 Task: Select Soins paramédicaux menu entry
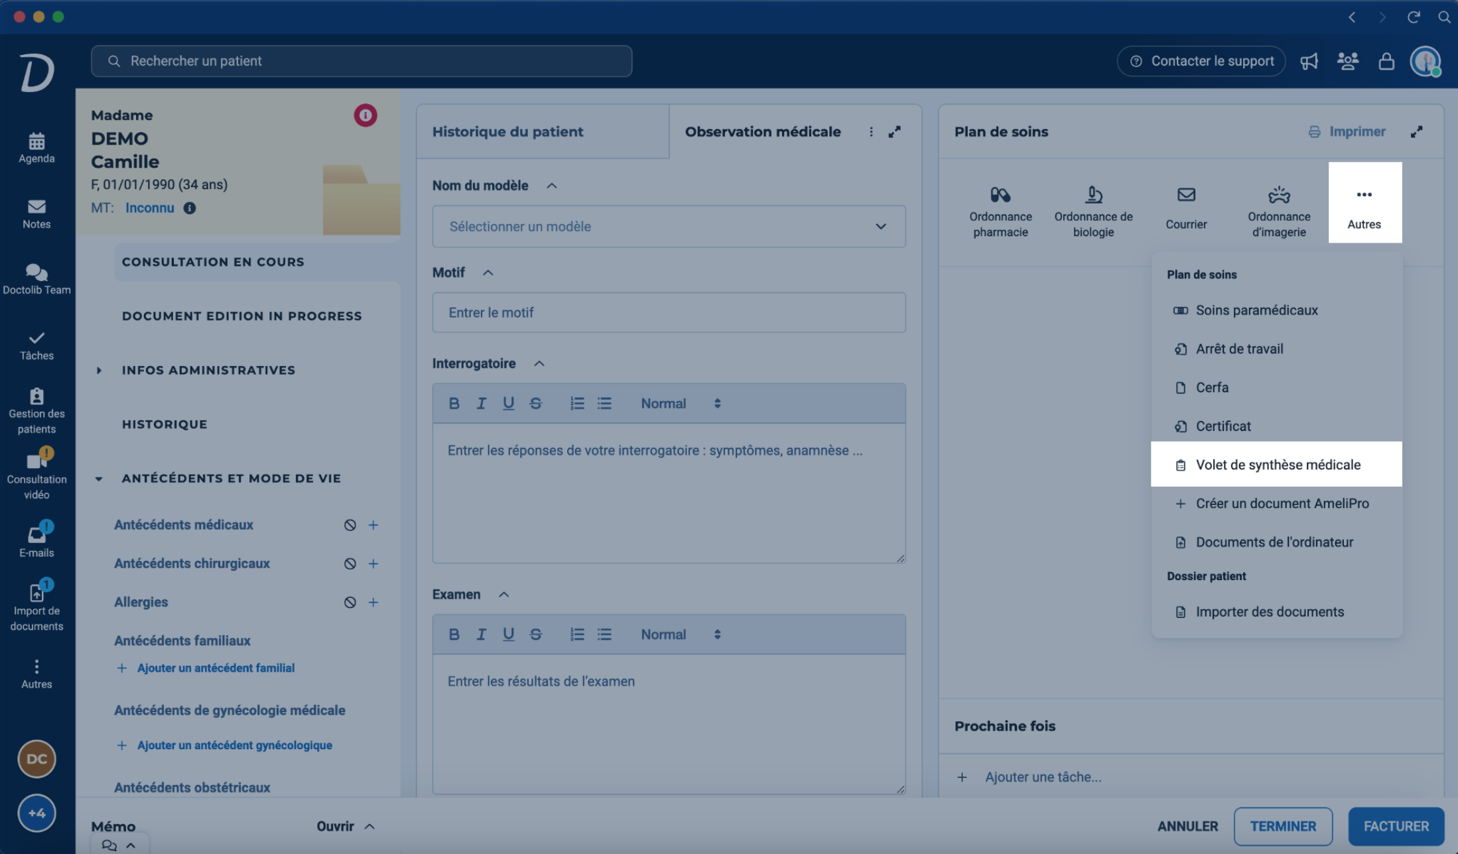1276,310
